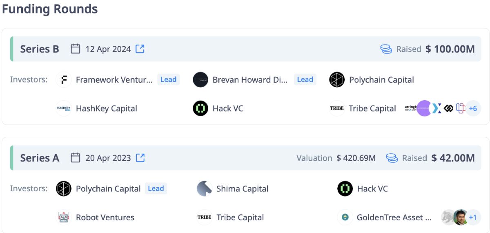The image size is (490, 233).
Task: Expand the +6 more Series B investors
Action: (x=473, y=108)
